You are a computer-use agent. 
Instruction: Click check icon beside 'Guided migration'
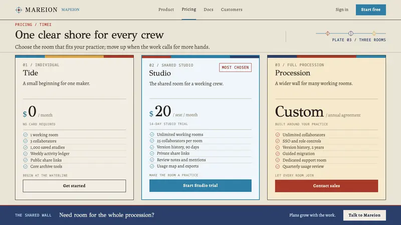click(x=278, y=154)
